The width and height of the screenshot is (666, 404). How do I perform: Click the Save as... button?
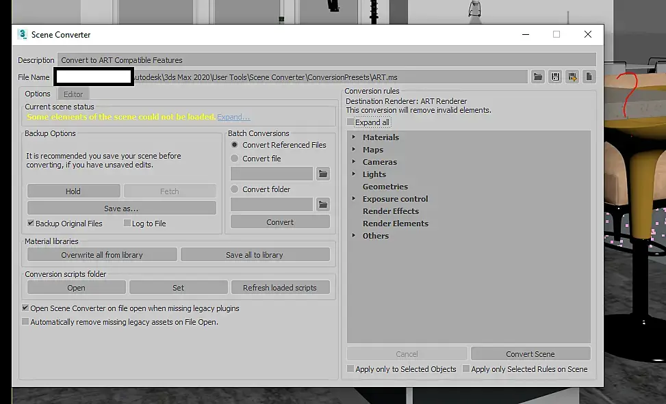click(121, 208)
